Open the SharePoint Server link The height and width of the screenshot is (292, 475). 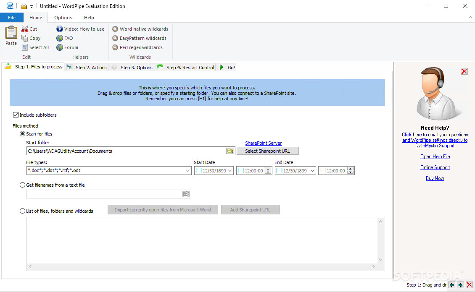point(263,143)
